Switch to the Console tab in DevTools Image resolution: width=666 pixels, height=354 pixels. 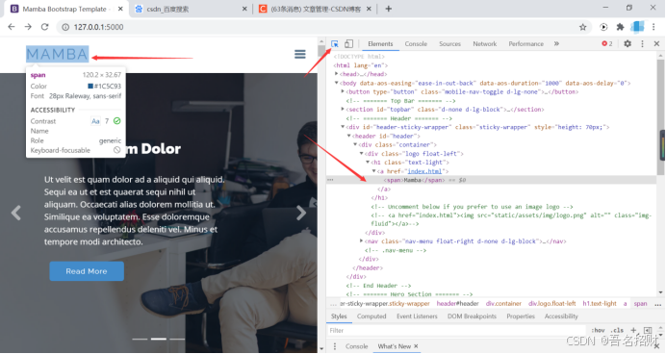point(416,43)
